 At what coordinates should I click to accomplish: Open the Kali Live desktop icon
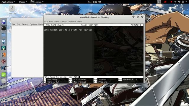(12, 10)
